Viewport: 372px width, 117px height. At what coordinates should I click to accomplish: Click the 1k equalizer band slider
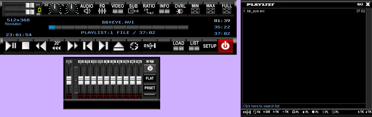click(x=107, y=81)
